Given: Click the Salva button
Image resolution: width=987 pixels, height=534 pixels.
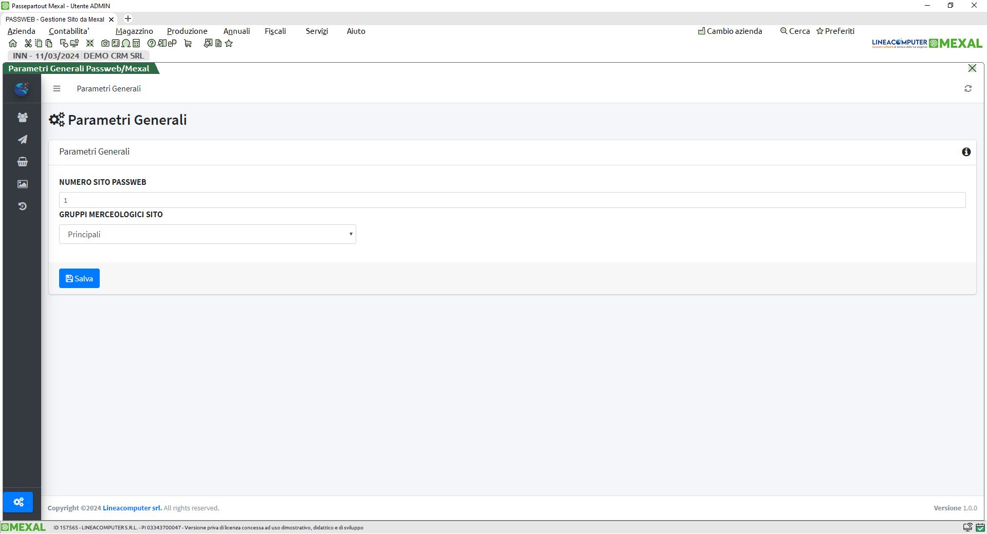Looking at the screenshot, I should coord(79,278).
